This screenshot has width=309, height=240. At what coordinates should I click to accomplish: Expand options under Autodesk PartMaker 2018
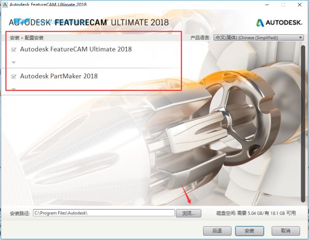coord(14,89)
